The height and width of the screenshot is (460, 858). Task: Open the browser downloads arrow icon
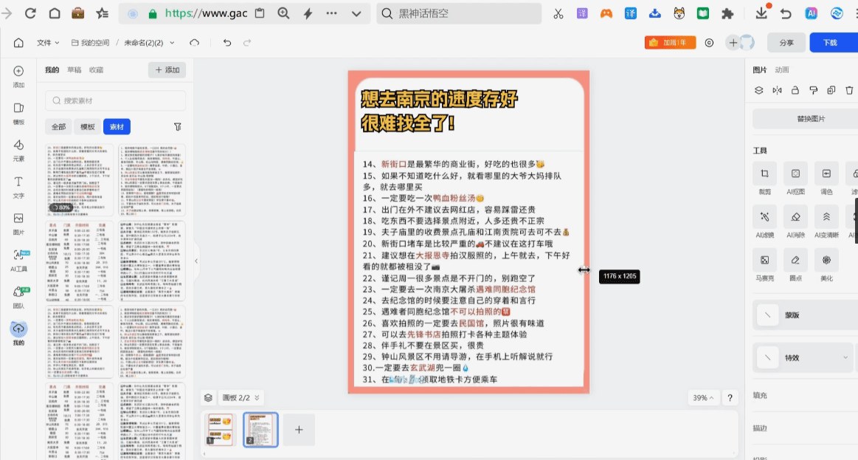(x=761, y=13)
